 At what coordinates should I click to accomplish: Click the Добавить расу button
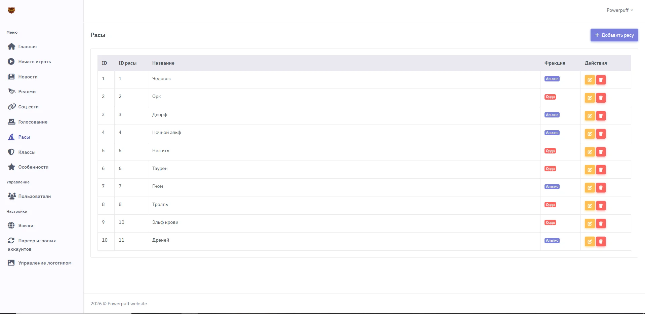[x=614, y=35]
